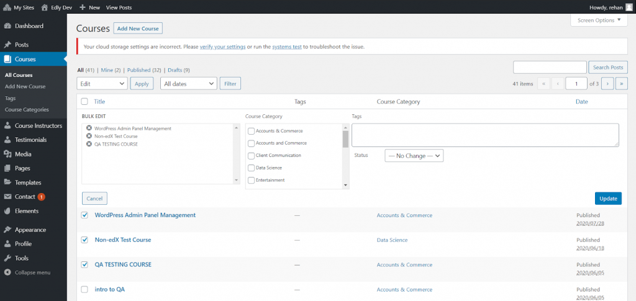Open the All dates dropdown

(189, 83)
